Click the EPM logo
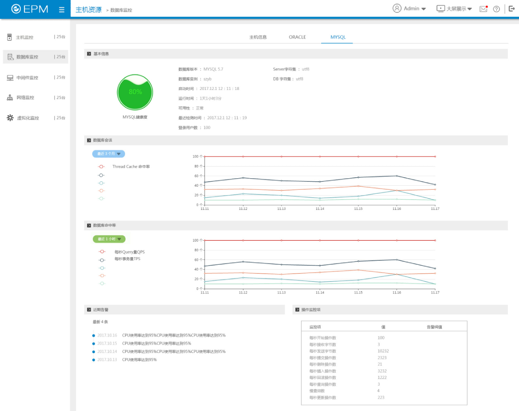Screen dimensions: 519x411 pos(30,9)
